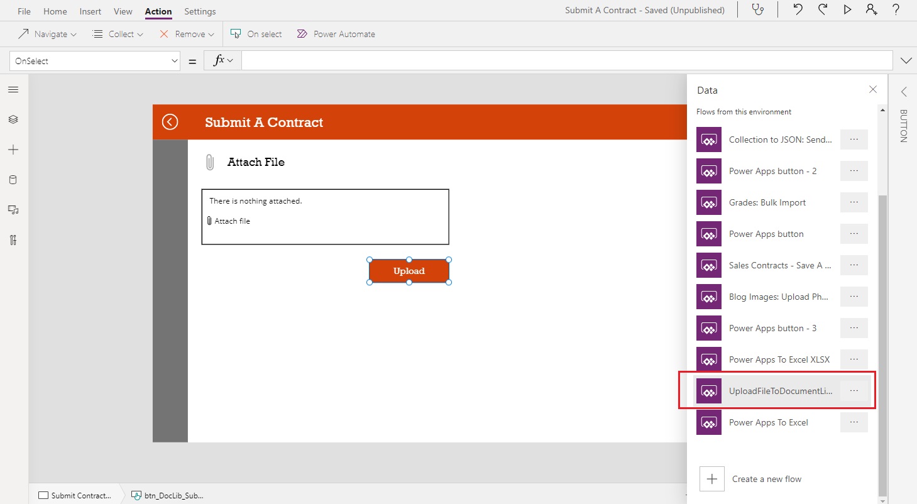Screen dimensions: 917x504
Task: Open the Advanced tools icon in sidebar
Action: pyautogui.click(x=13, y=240)
